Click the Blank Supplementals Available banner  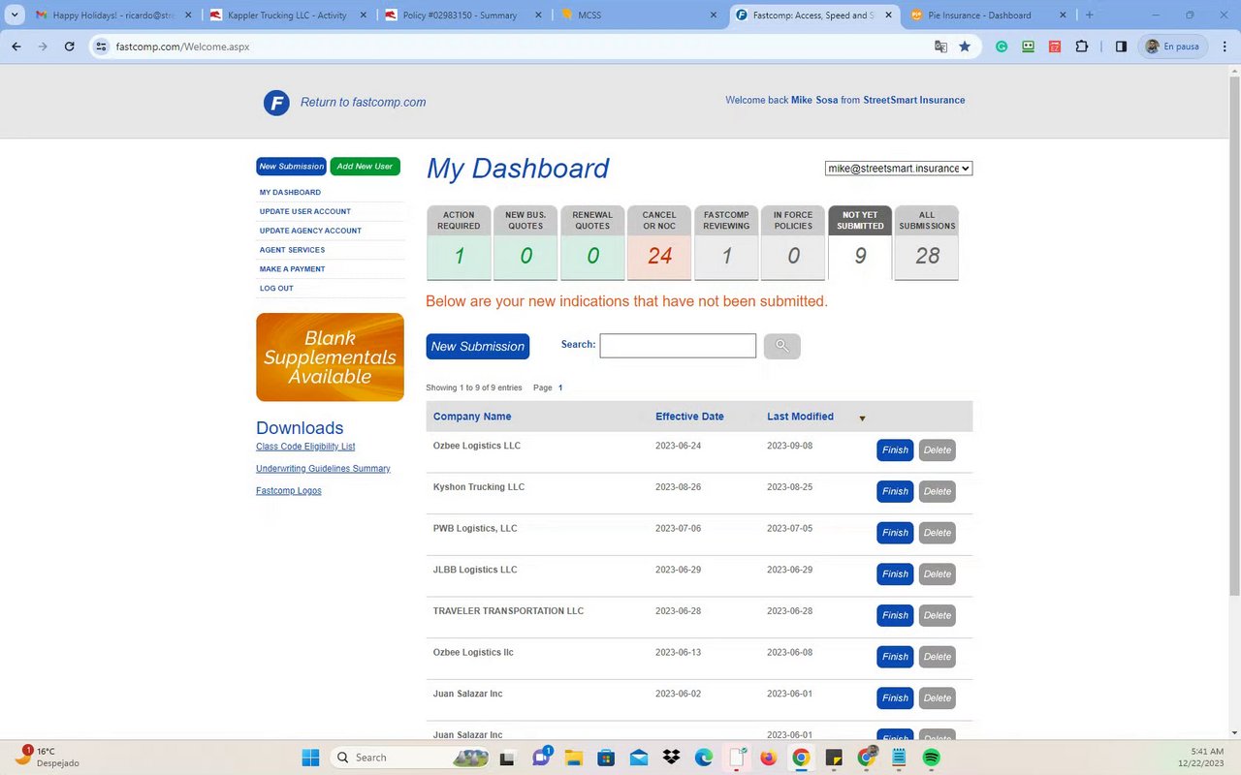coord(330,357)
